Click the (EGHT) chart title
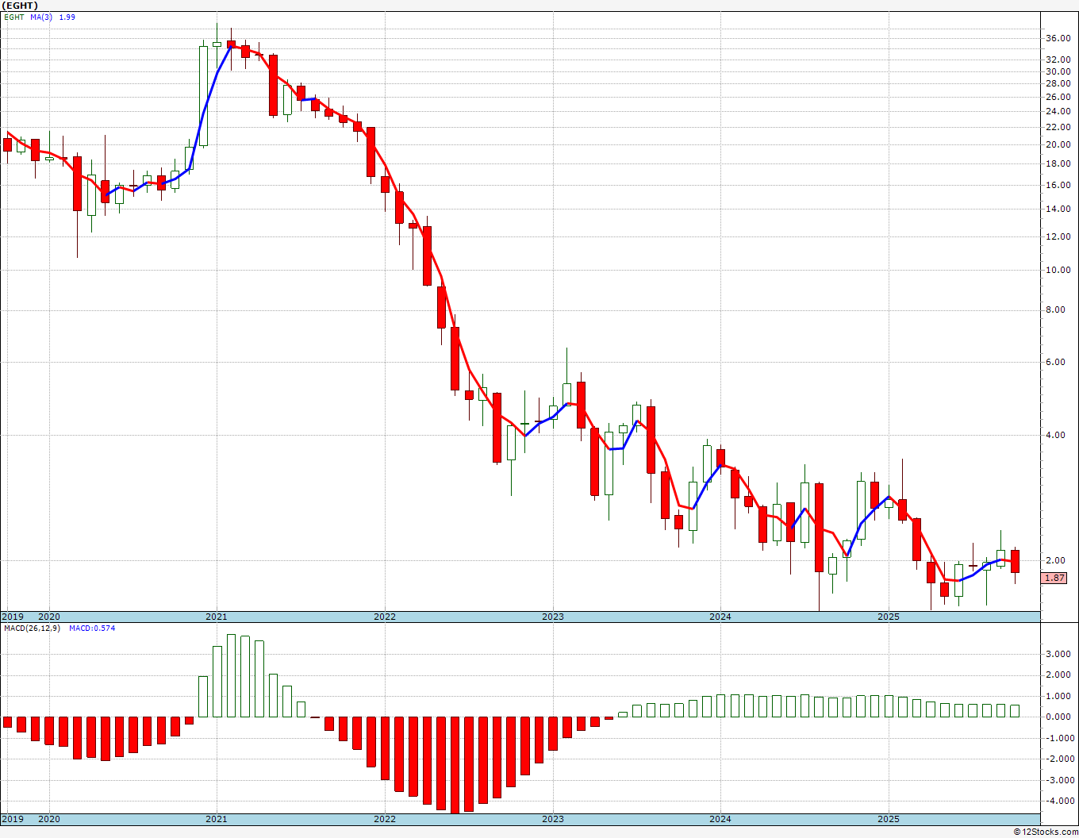The width and height of the screenshot is (1079, 838). click(20, 6)
